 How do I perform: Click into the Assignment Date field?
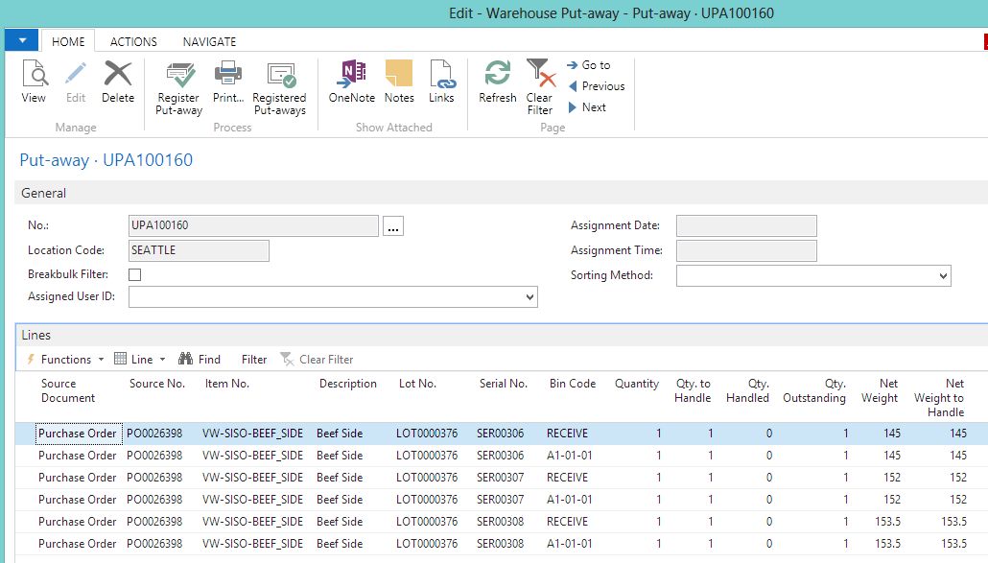[746, 226]
